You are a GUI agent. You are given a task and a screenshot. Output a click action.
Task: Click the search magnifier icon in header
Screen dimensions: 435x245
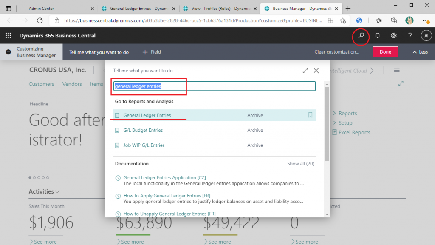[x=361, y=36]
